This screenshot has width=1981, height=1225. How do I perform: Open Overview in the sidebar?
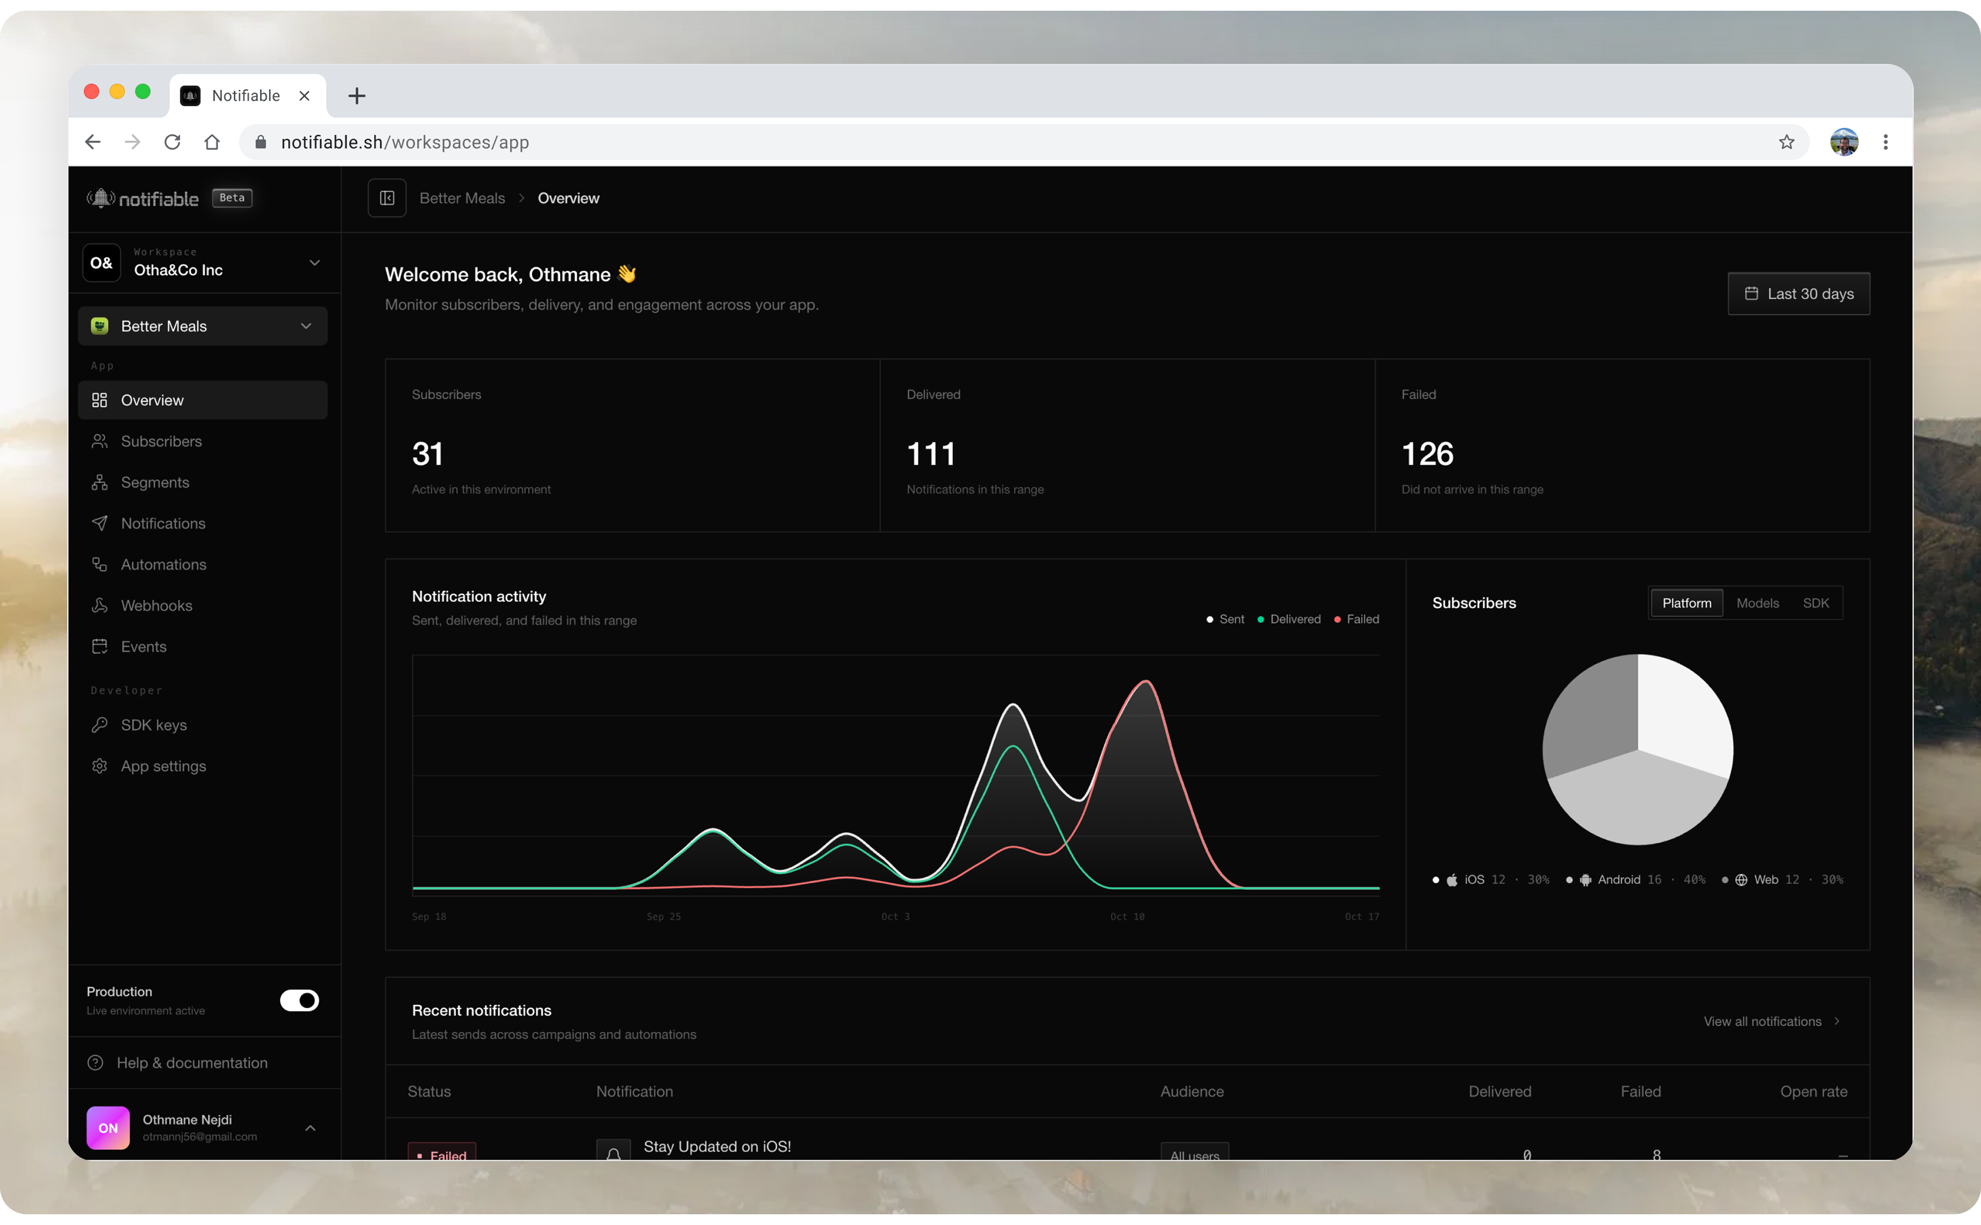[x=203, y=400]
